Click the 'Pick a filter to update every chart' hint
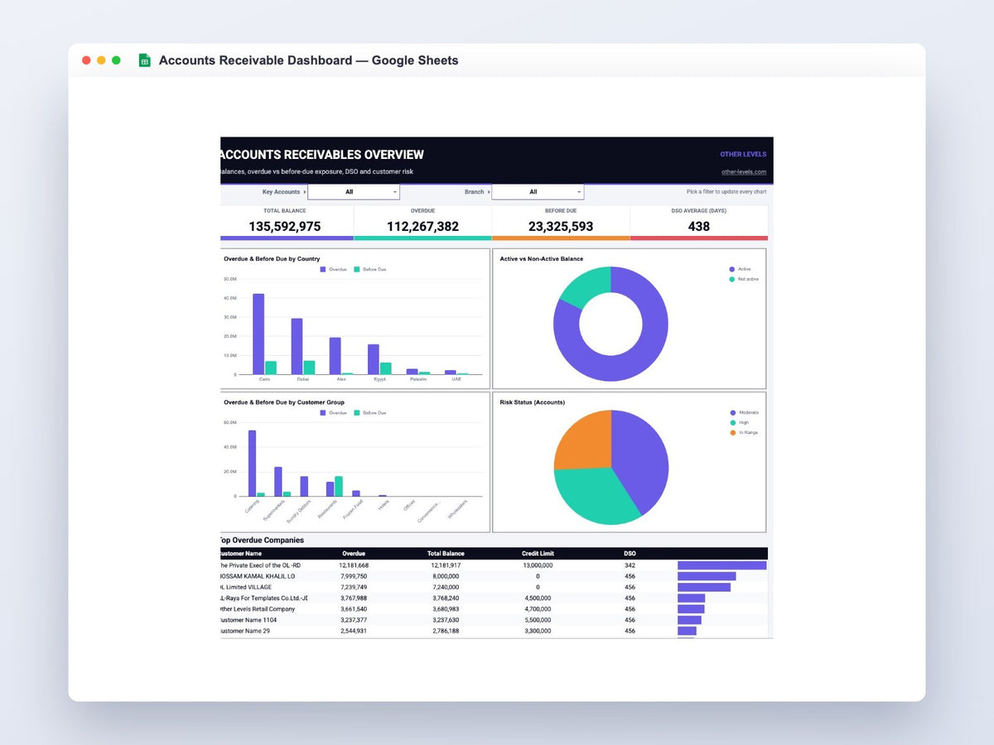Image resolution: width=994 pixels, height=745 pixels. 726,192
